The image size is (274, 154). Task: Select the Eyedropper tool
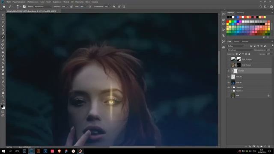coord(3,33)
